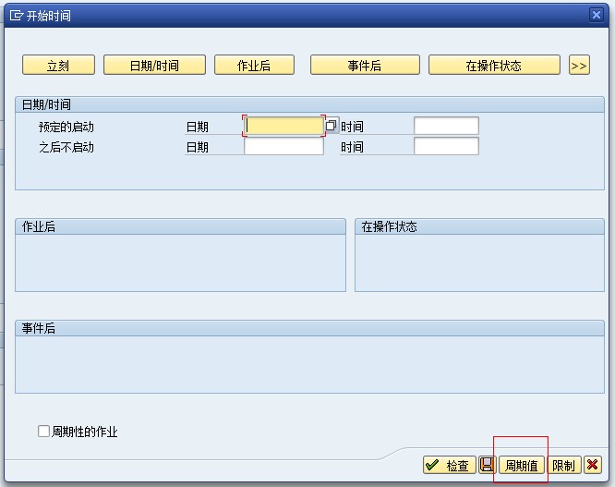Screen dimensions: 615x487
Task: Open the 限制 (Restrictions) button
Action: 563,466
